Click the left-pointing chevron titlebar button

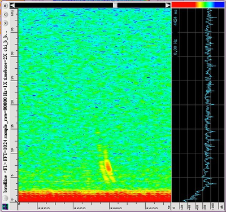point(5,15)
